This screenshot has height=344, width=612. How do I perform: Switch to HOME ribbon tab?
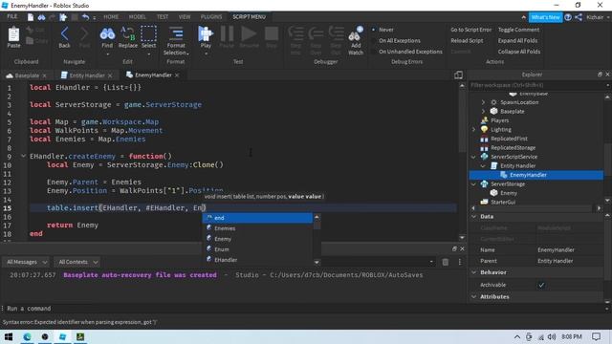pos(111,17)
